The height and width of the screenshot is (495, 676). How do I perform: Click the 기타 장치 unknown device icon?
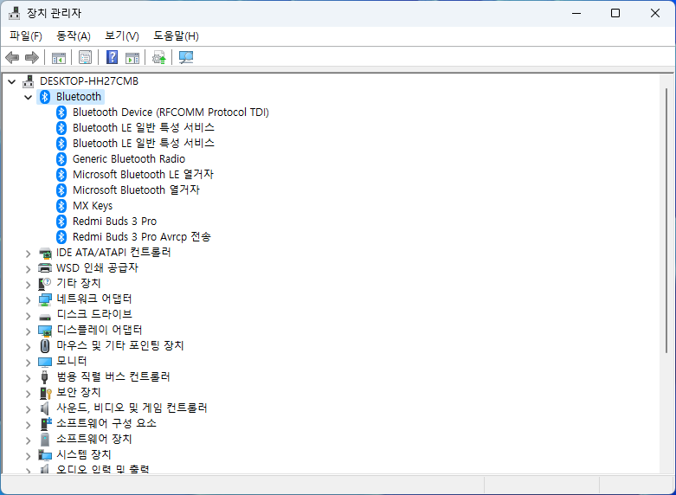click(45, 283)
